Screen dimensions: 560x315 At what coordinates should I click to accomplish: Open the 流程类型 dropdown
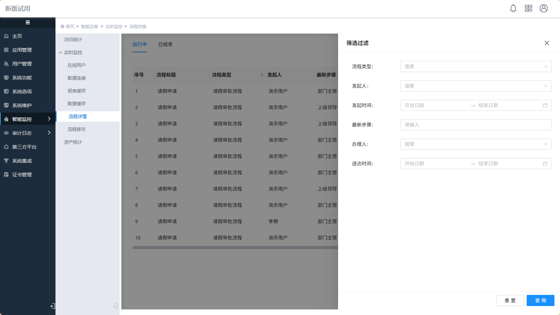tap(475, 67)
